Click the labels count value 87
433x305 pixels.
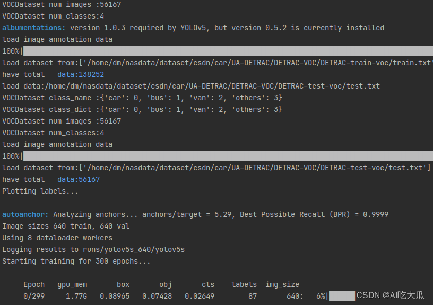click(x=253, y=296)
